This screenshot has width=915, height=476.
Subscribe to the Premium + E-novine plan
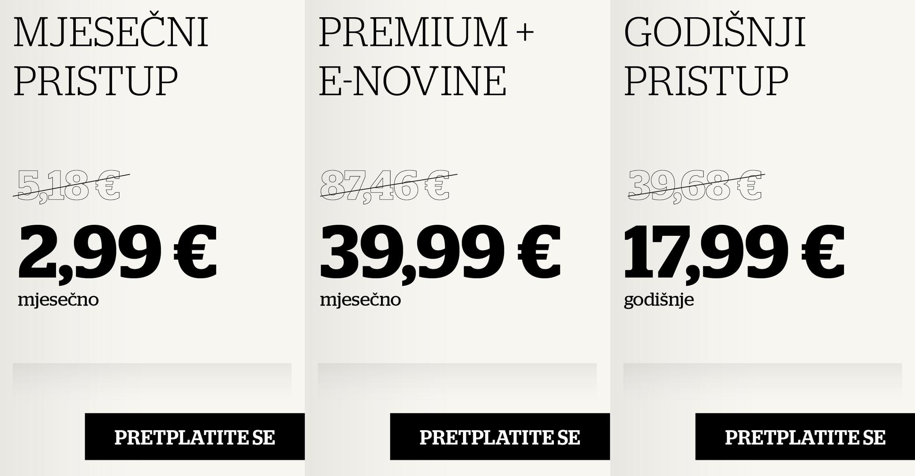coord(500,437)
